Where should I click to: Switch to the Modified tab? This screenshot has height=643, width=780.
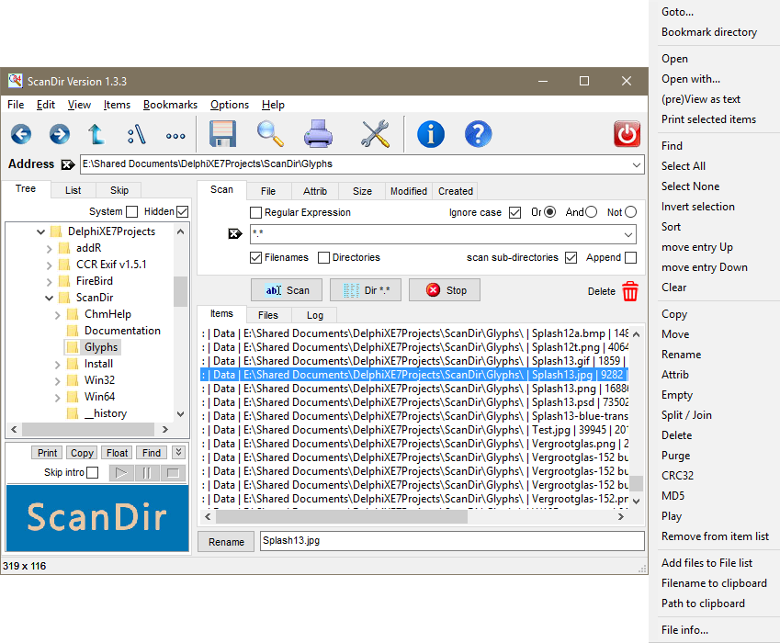pyautogui.click(x=408, y=191)
